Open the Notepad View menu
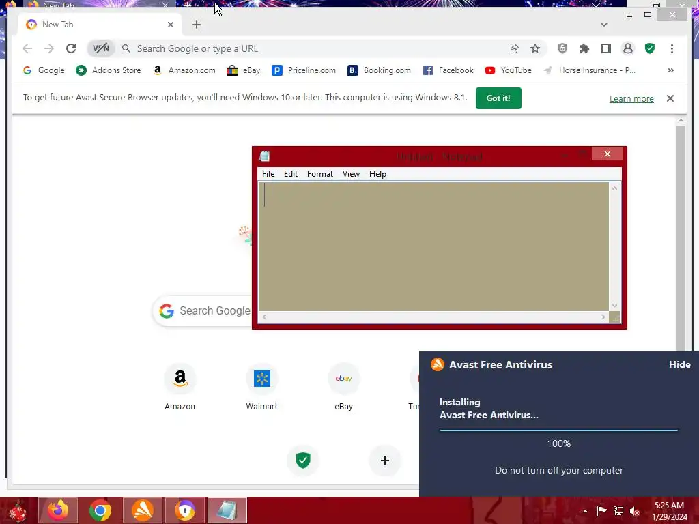Viewport: 699px width, 524px height. [x=351, y=174]
